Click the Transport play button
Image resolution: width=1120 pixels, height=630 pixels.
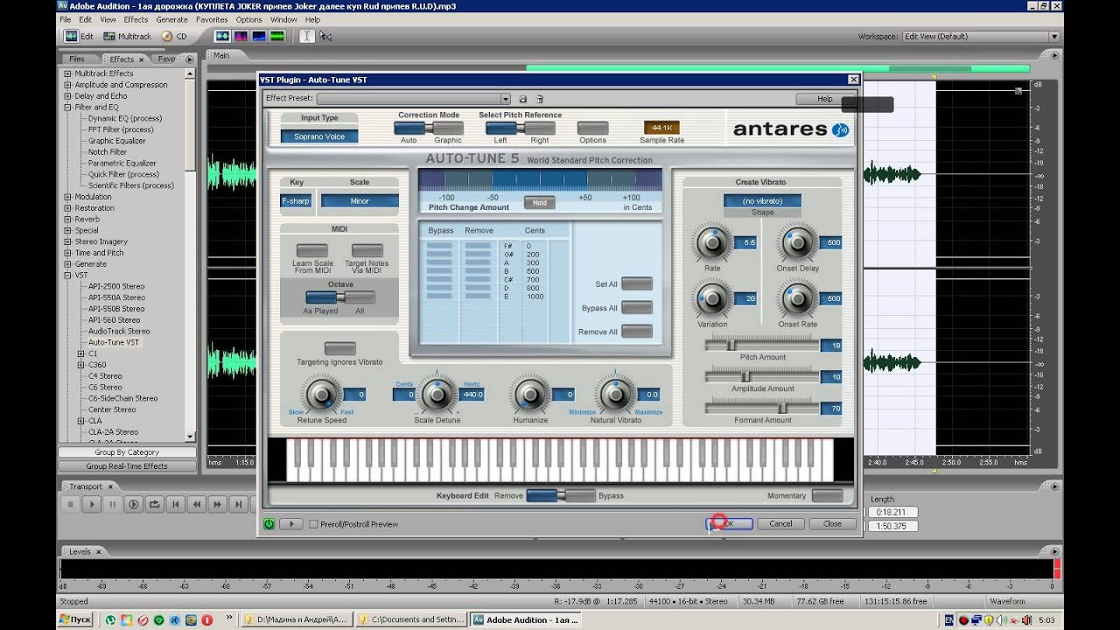pos(91,504)
